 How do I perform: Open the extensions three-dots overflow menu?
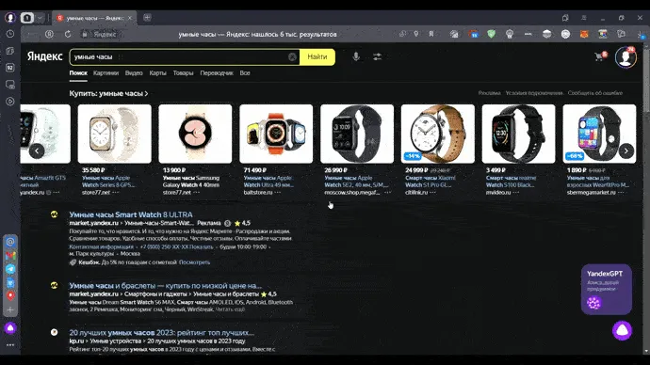(528, 34)
